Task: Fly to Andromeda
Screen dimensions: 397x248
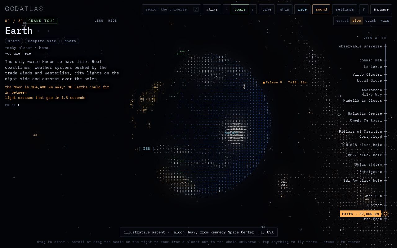Action: tap(372, 90)
